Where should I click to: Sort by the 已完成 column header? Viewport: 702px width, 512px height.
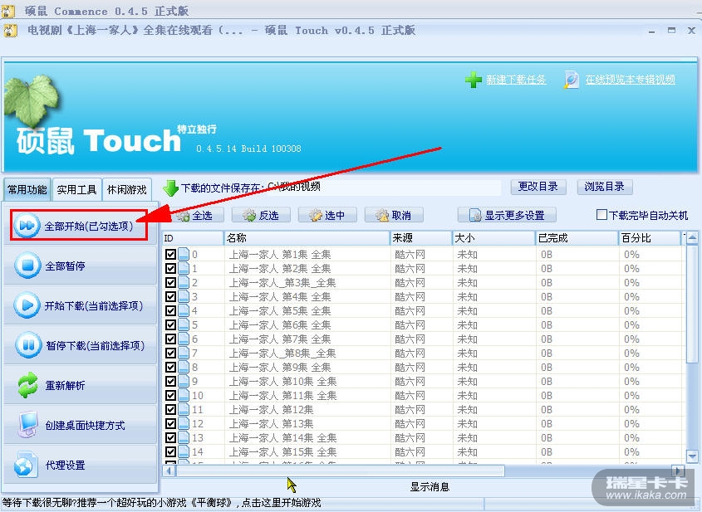577,238
